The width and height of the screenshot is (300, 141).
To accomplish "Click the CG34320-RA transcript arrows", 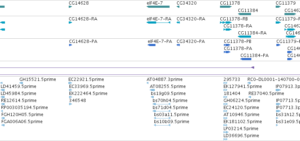I will point(178,23).
